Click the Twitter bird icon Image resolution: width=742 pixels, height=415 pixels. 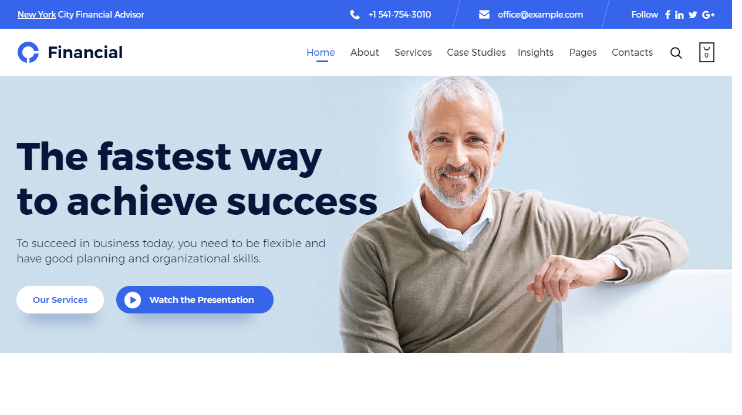(693, 15)
